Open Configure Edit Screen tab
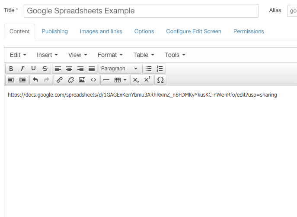This screenshot has width=297, height=217. (x=194, y=31)
